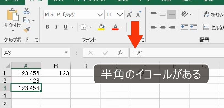Select the Format Painter brush
The image size is (224, 108).
pos(27,30)
